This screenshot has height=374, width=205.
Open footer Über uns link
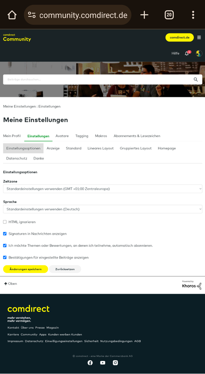(x=27, y=328)
